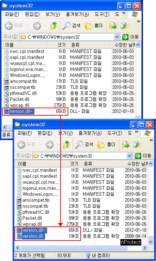Open 즐겨찾기(A) menu in front window
This screenshot has width=156, height=261.
click(x=90, y=133)
